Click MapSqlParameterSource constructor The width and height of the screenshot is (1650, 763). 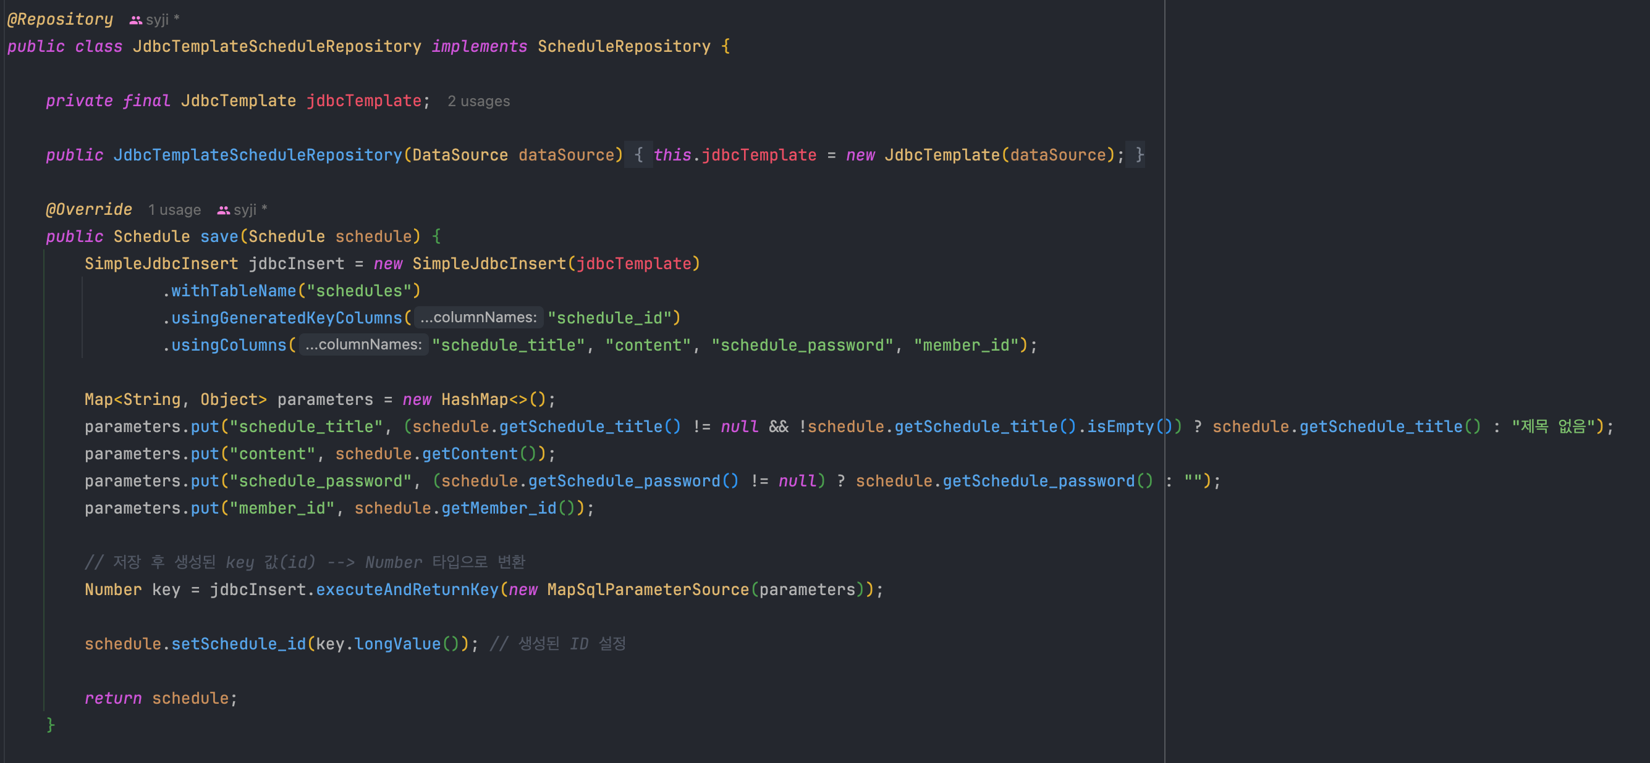(x=648, y=590)
